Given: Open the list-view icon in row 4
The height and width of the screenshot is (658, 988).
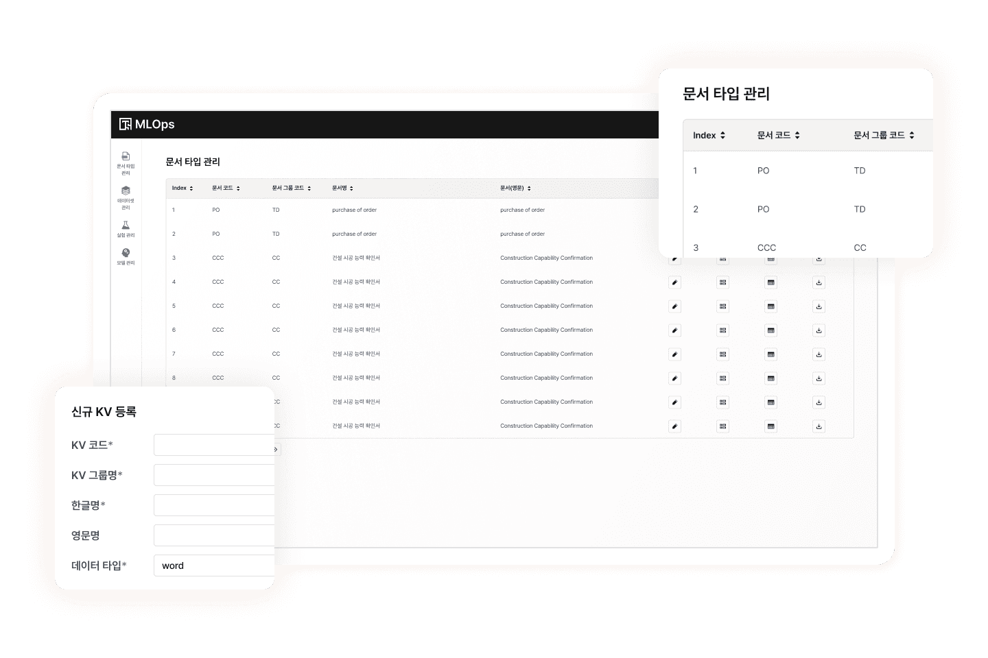Looking at the screenshot, I should [722, 282].
